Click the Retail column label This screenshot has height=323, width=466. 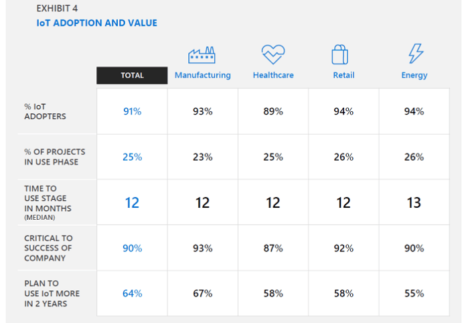point(343,75)
